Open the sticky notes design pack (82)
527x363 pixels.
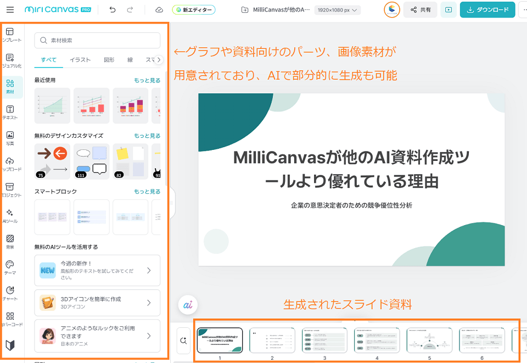pyautogui.click(x=131, y=161)
